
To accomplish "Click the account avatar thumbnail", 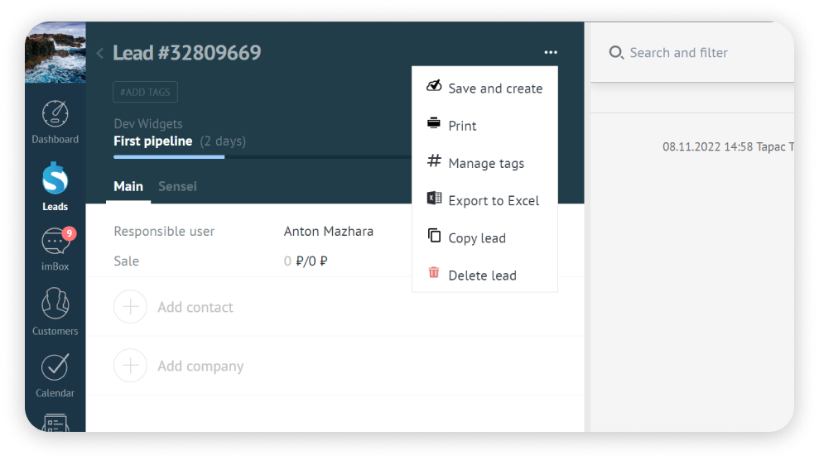I will click(55, 52).
